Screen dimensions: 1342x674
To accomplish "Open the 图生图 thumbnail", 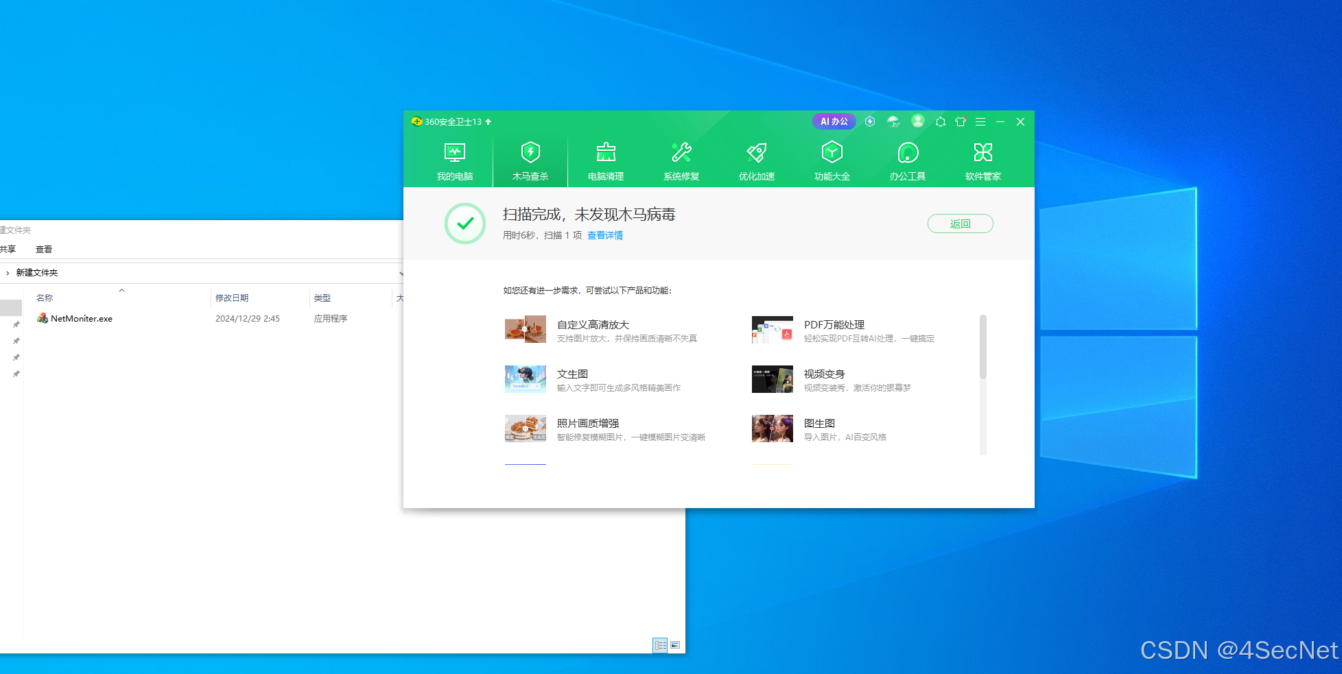I will click(773, 428).
